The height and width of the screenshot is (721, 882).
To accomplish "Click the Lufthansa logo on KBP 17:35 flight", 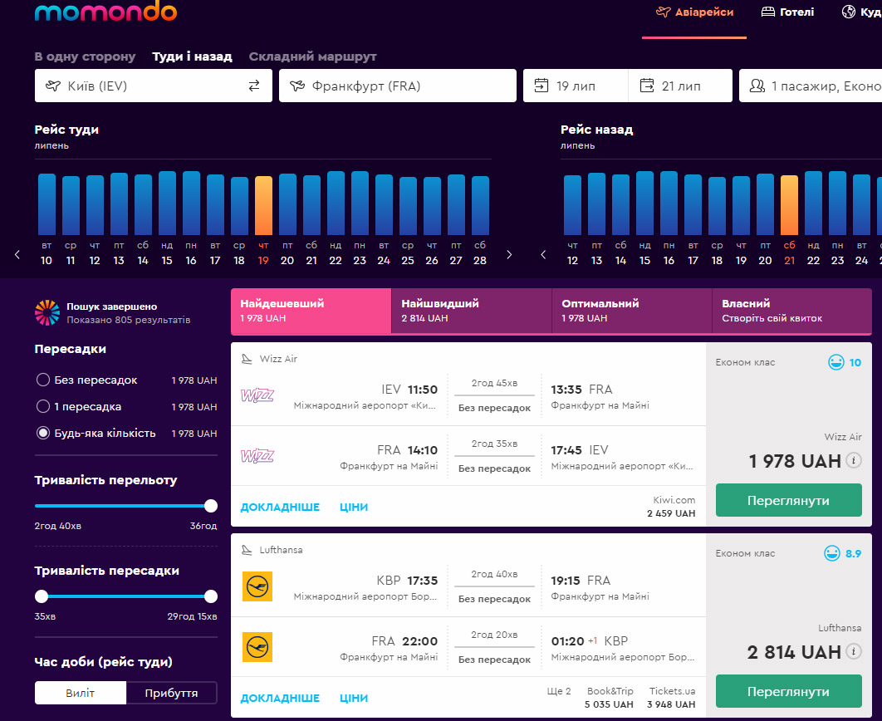I will (x=257, y=586).
